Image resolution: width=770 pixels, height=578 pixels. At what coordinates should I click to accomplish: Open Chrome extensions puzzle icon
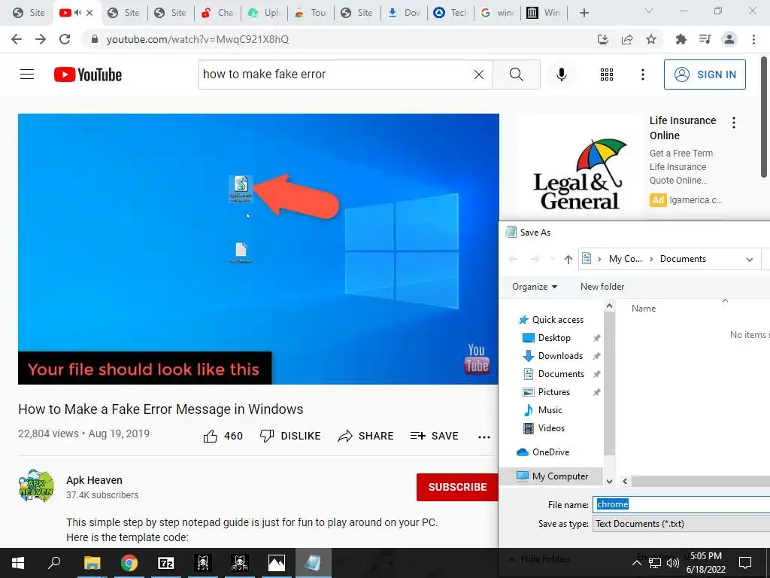(681, 39)
